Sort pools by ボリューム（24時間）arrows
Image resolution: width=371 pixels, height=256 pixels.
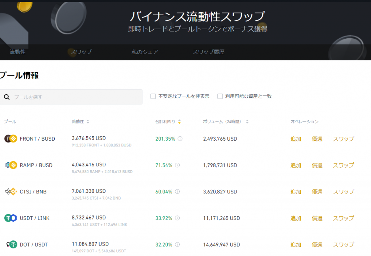pyautogui.click(x=247, y=121)
